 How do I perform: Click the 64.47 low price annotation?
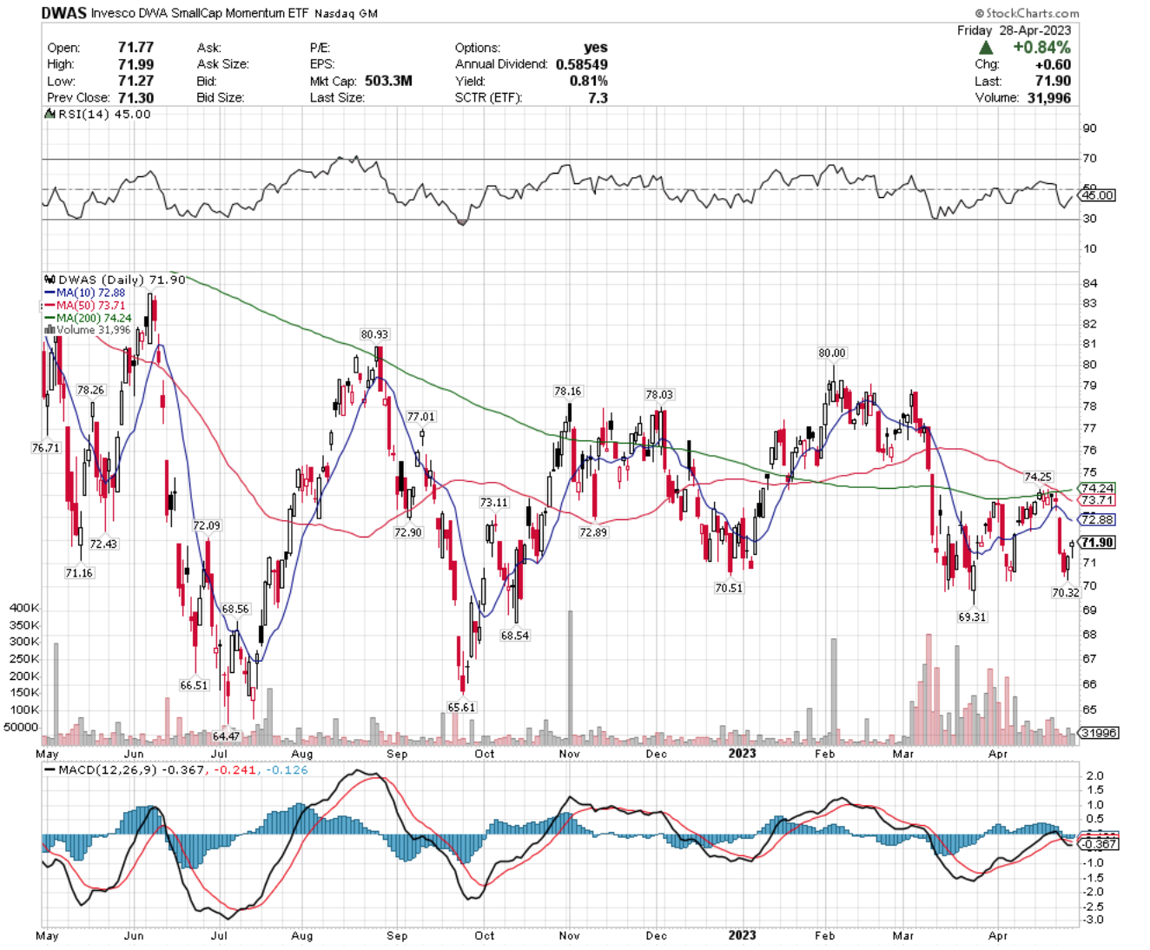226,736
